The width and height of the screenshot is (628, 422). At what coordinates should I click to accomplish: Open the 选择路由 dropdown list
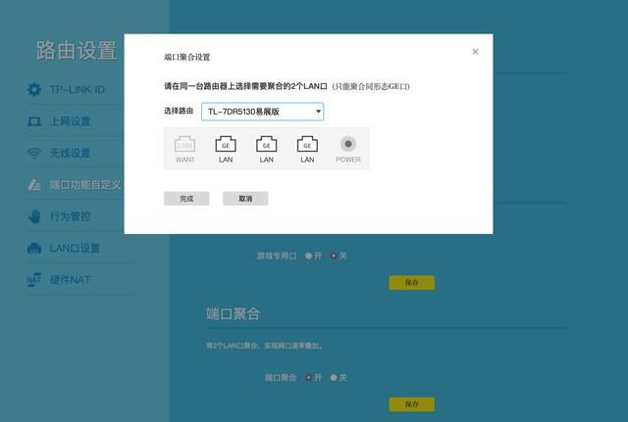[262, 112]
